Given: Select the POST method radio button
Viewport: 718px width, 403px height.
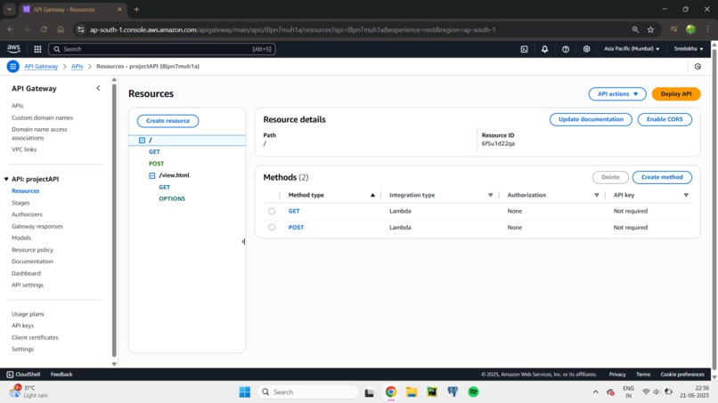Looking at the screenshot, I should pyautogui.click(x=272, y=228).
